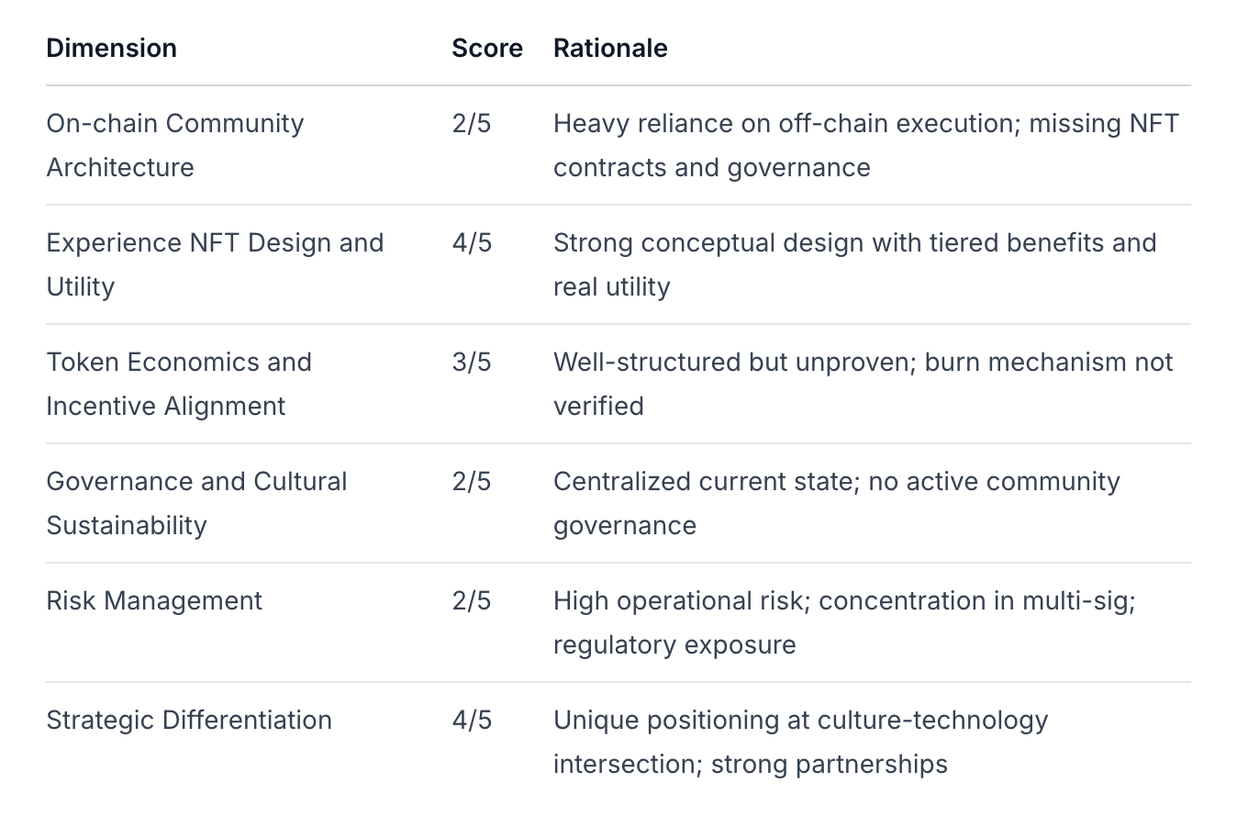Click the rationale mentioning unverified burn mechanism
Screen dimensions: 1248x839
tap(863, 384)
